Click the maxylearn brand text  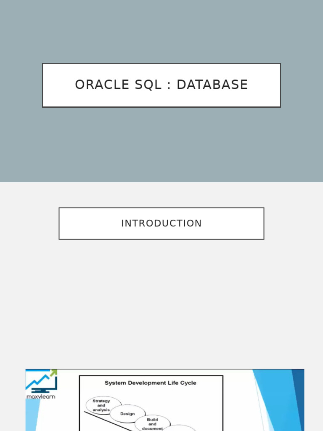click(41, 396)
